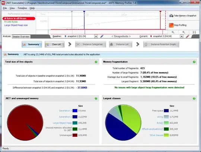Select Large Object Heap size counter
Viewport: 201px width, 152px height.
pyautogui.click(x=16, y=25)
